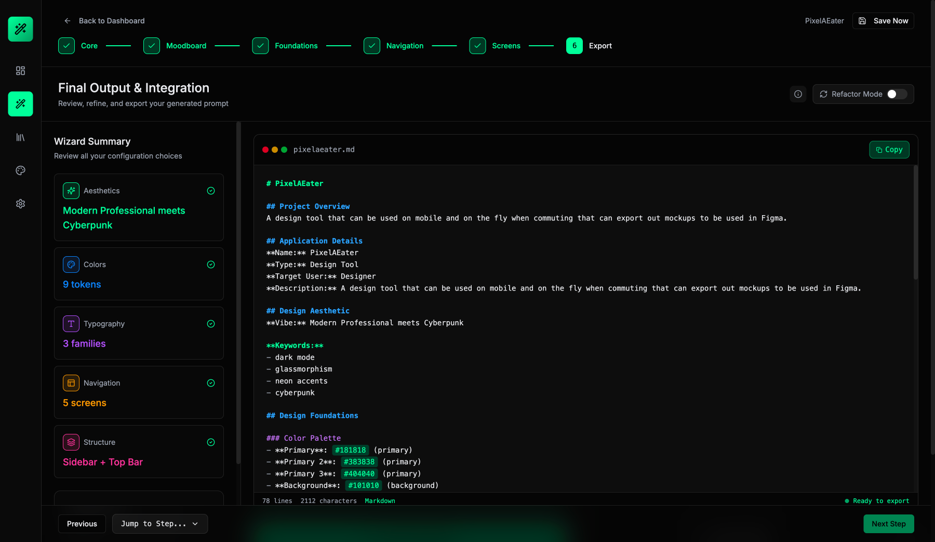This screenshot has height=542, width=935.
Task: Click the Save Now button
Action: [x=883, y=21]
